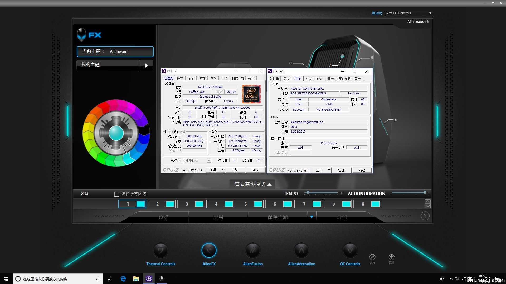The image size is (506, 284).
Task: Switch to Alienware Command Center taskbar icon
Action: (162, 279)
